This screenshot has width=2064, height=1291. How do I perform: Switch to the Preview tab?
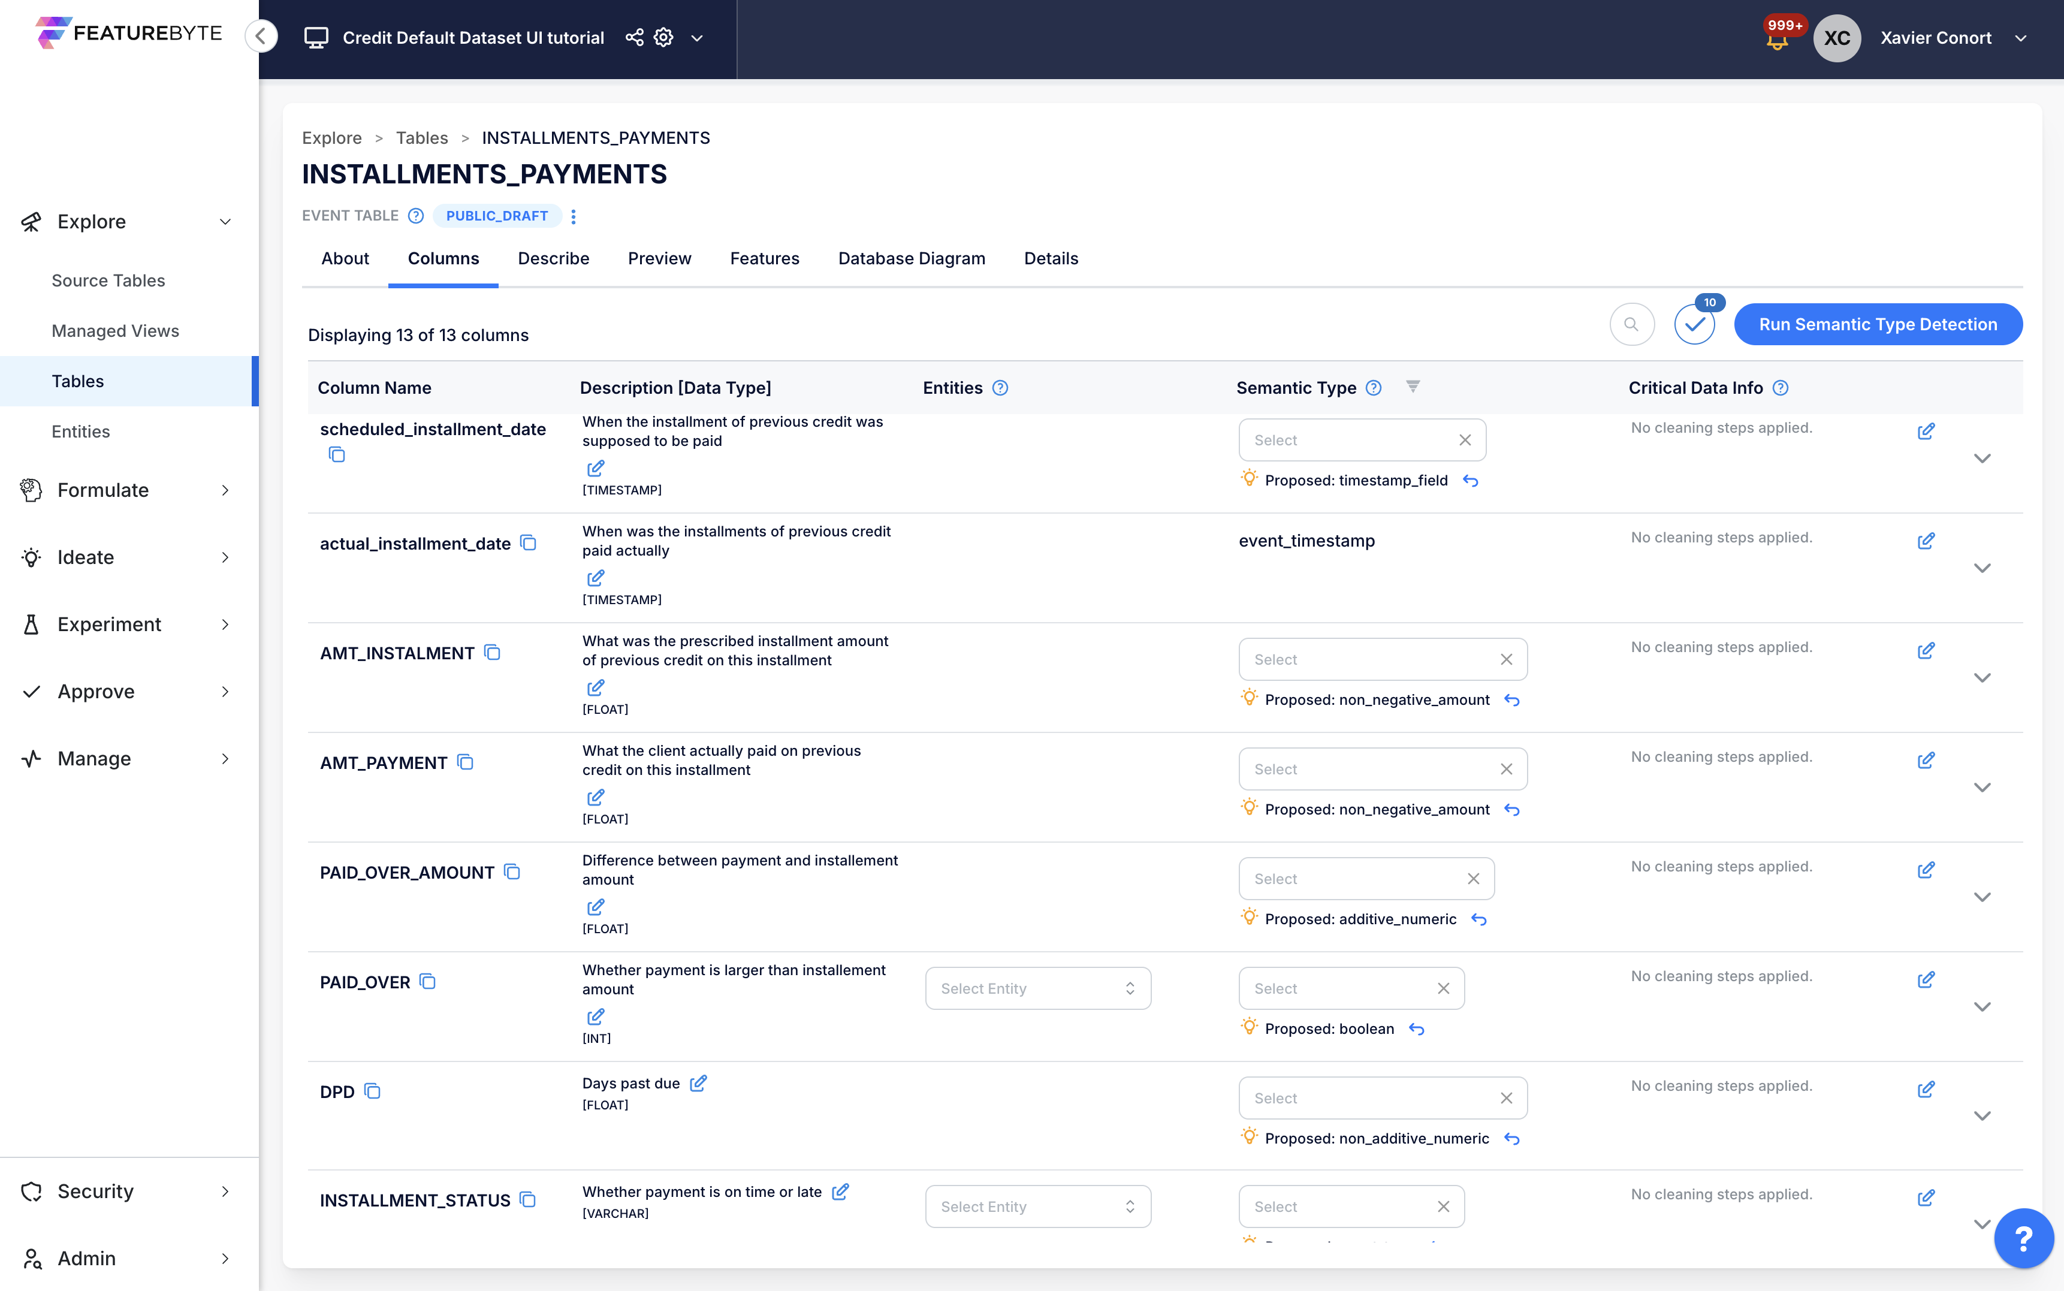[x=659, y=259]
